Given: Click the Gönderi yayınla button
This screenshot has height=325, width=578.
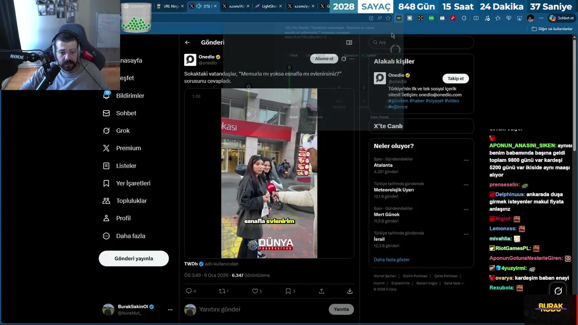Looking at the screenshot, I should pyautogui.click(x=134, y=259).
